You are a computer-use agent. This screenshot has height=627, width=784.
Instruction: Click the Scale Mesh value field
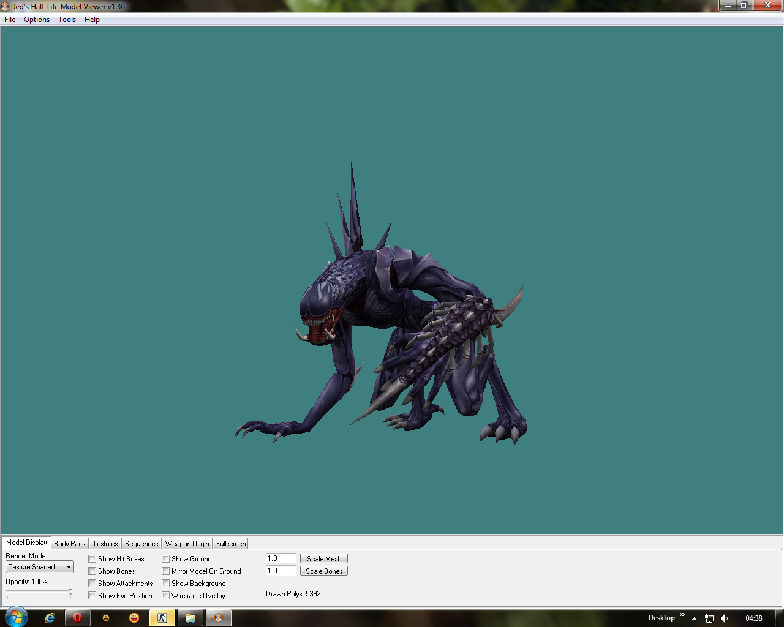281,558
